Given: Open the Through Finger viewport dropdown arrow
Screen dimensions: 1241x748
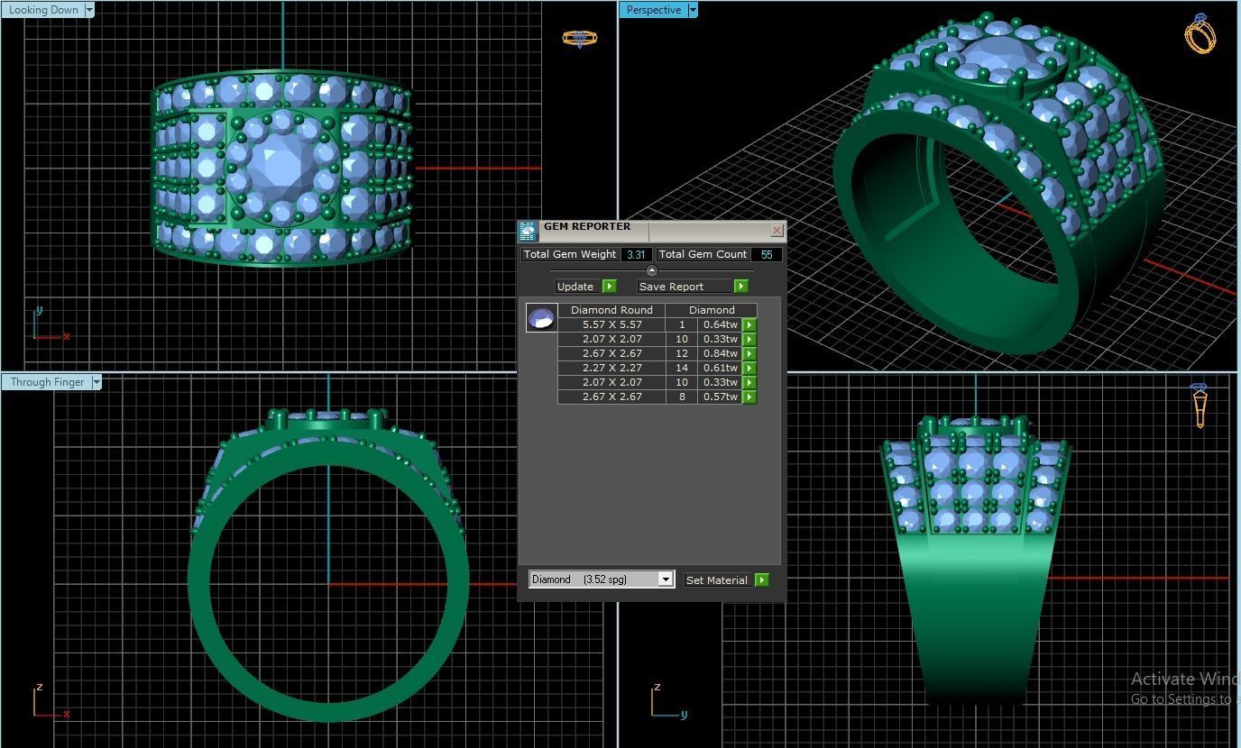Looking at the screenshot, I should point(97,382).
